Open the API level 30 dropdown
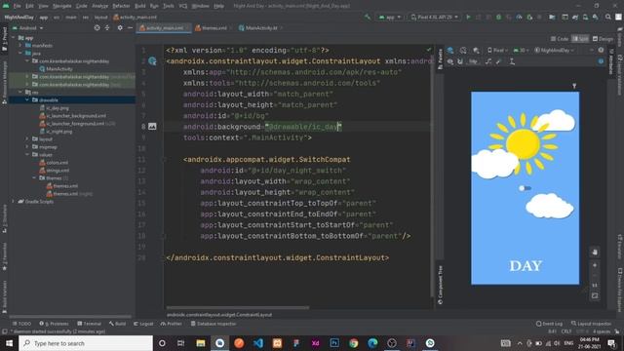624x351 pixels. (522, 50)
